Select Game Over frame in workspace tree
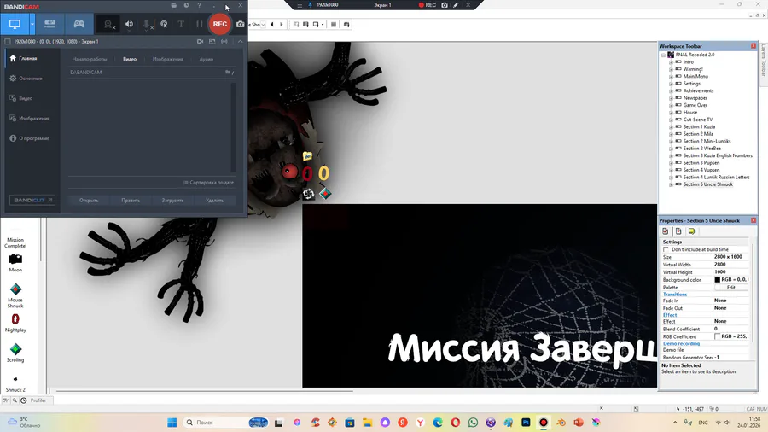 coord(695,105)
